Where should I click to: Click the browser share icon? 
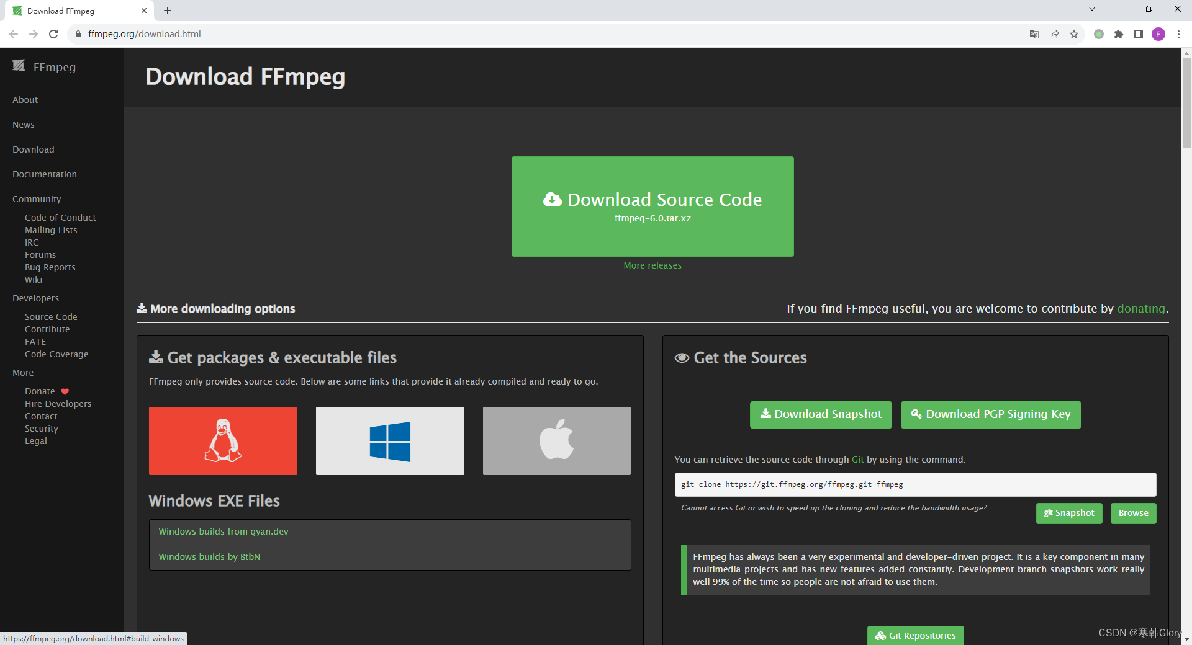[1054, 34]
